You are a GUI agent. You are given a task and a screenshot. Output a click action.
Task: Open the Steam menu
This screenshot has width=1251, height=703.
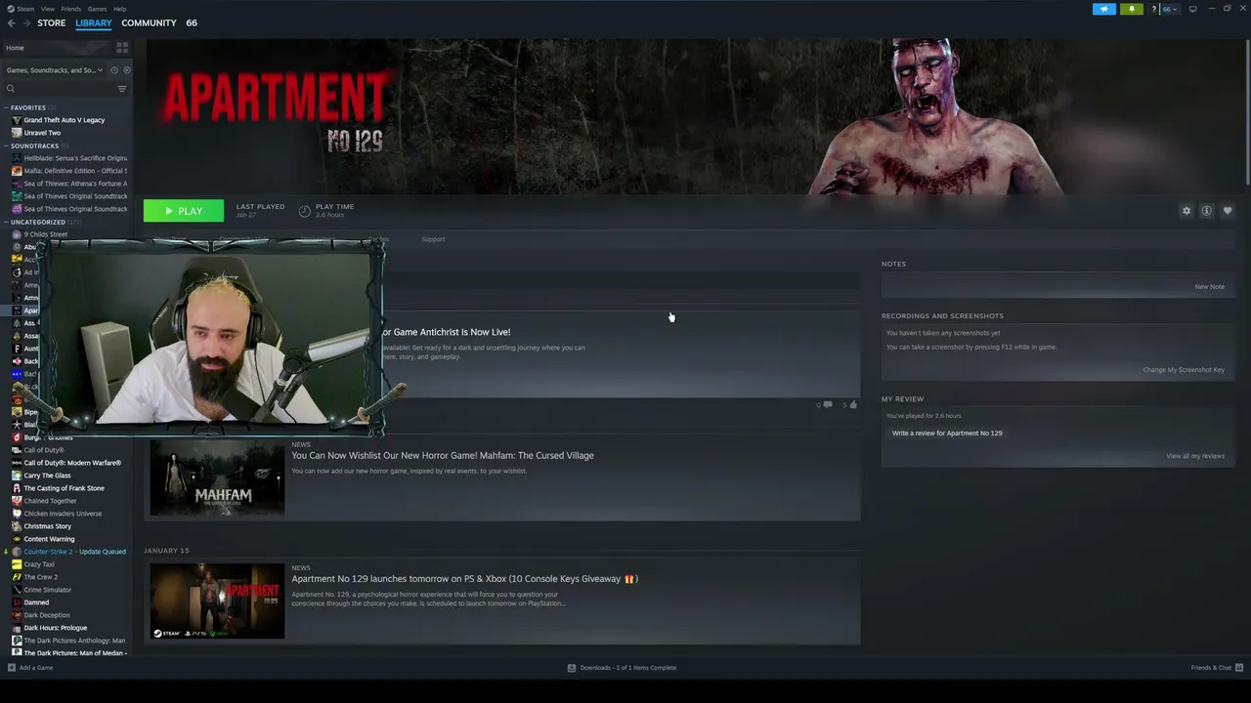click(25, 9)
